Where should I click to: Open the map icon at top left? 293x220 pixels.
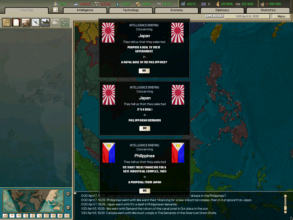point(6,22)
